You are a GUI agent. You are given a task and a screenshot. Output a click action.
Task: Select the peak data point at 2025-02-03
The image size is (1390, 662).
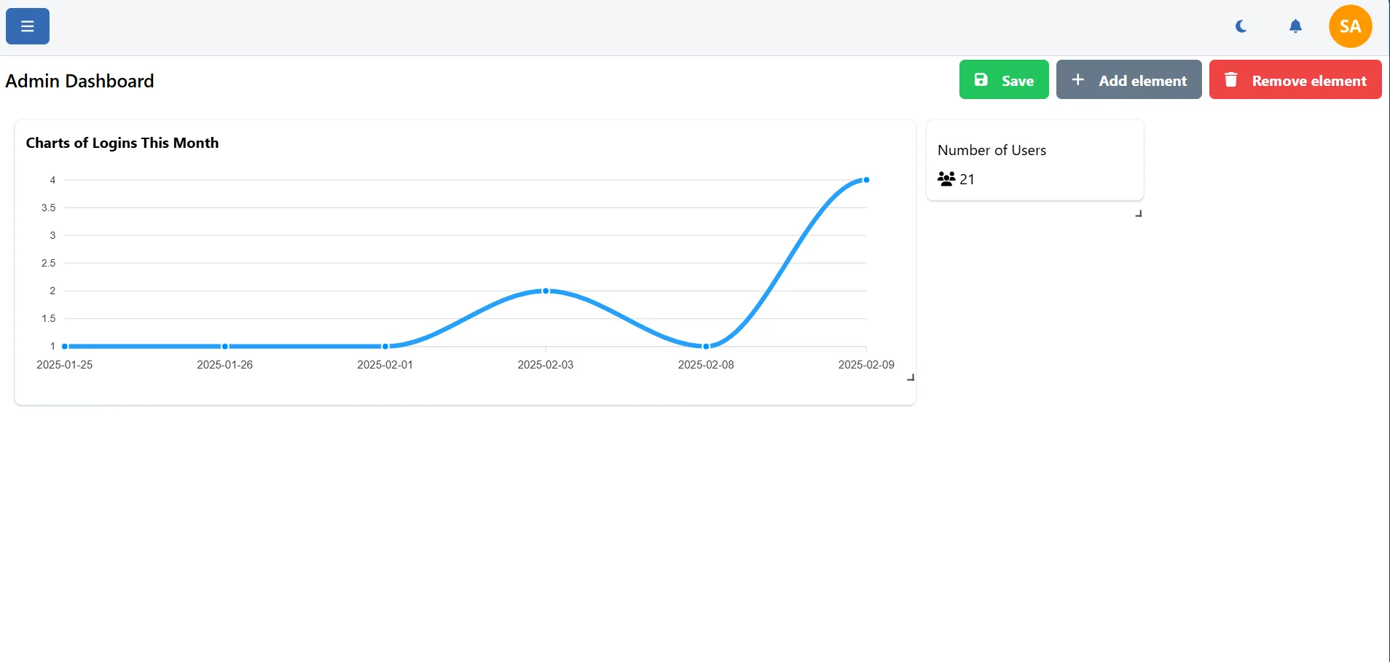pyautogui.click(x=546, y=291)
